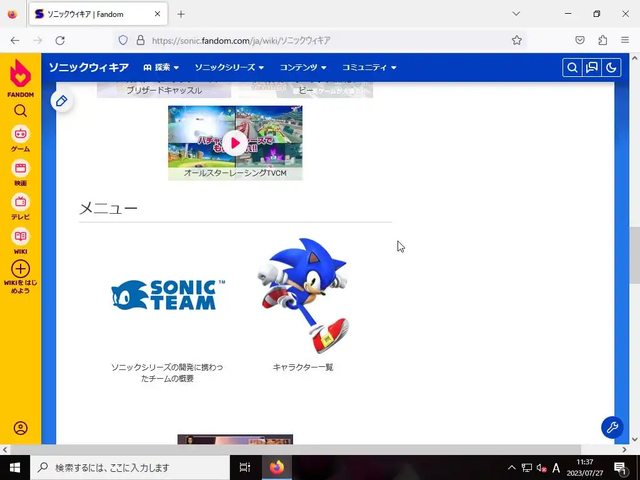Go forward with the browser forward arrow
This screenshot has height=480, width=640.
pyautogui.click(x=37, y=41)
